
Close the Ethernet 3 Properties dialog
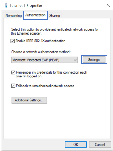click(108, 5)
